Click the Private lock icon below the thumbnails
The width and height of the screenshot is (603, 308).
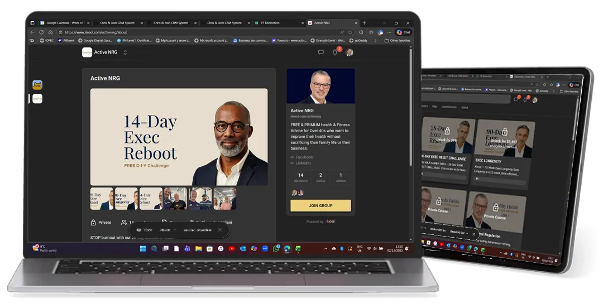point(93,222)
